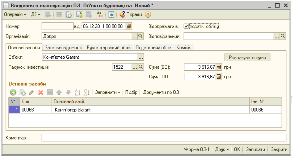Sort ascending with А-Я icon
Image resolution: width=292 pixels, height=157 pixels.
(78, 92)
